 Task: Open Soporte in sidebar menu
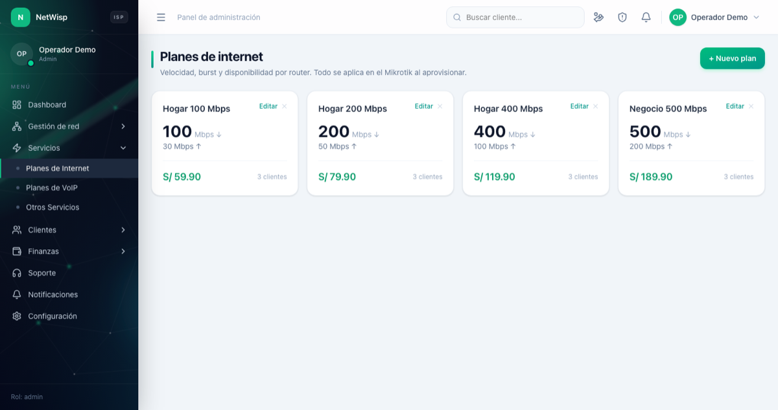tap(69, 273)
